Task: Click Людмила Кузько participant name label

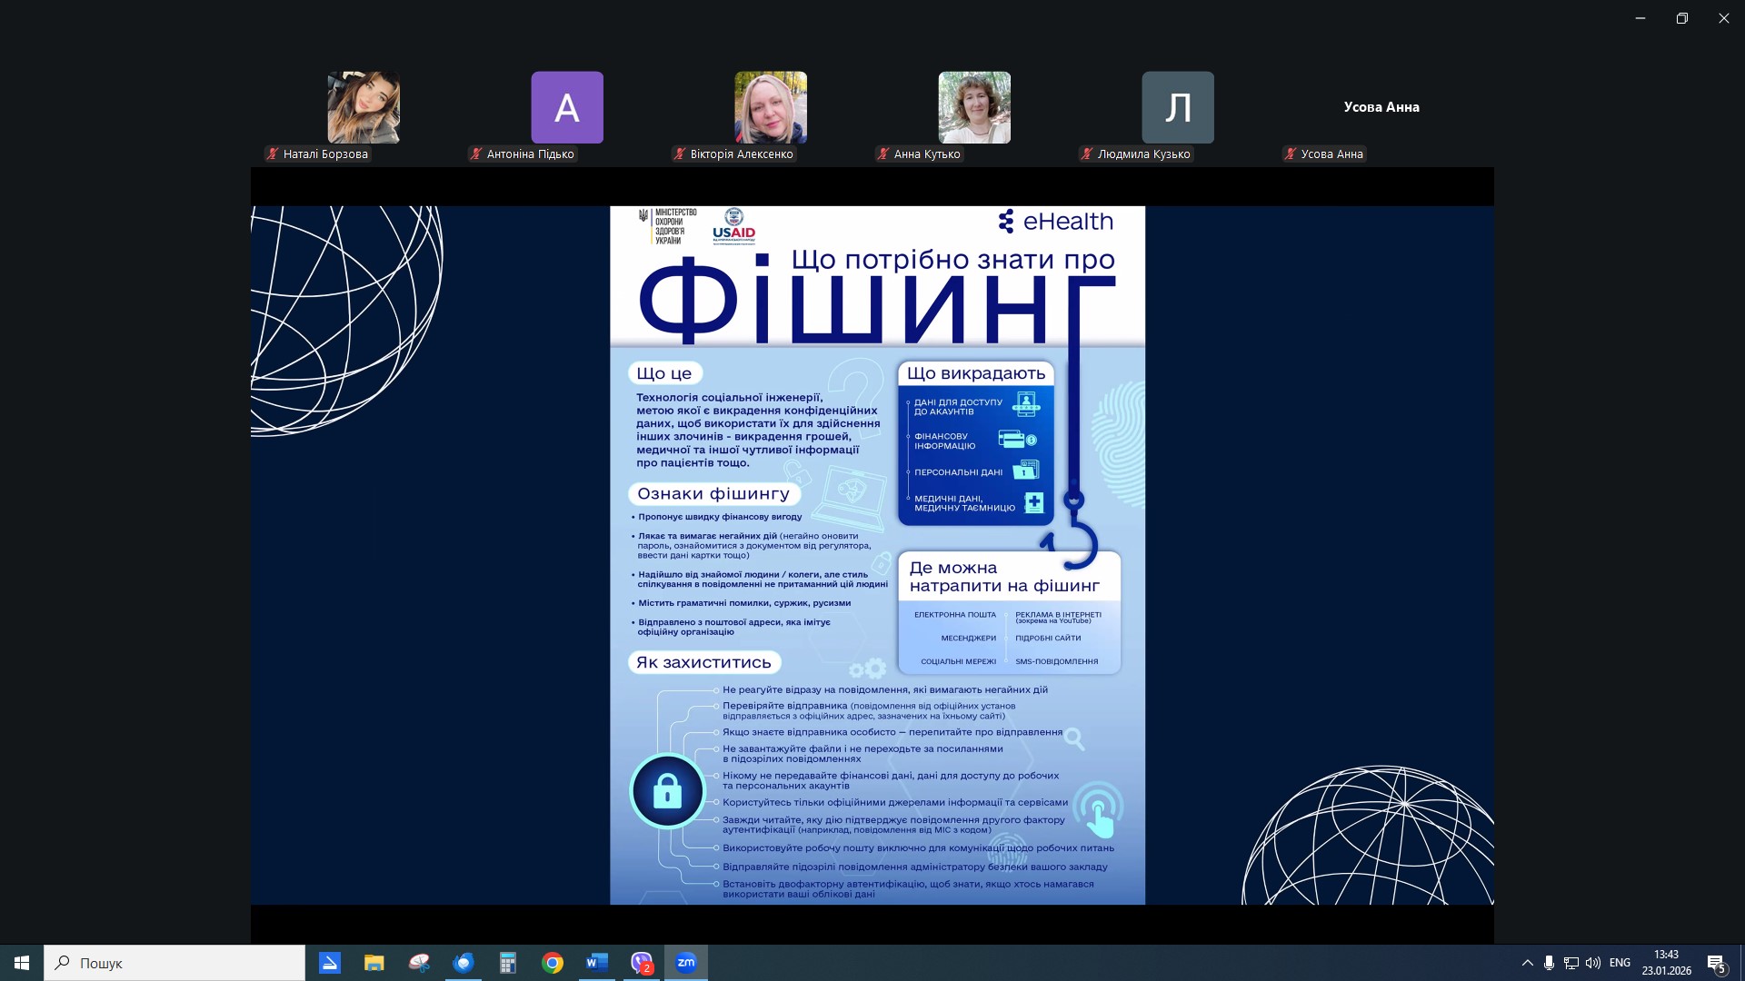Action: [1143, 154]
